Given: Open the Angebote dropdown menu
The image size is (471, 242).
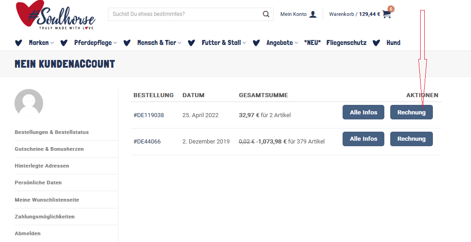Looking at the screenshot, I should click(x=282, y=43).
